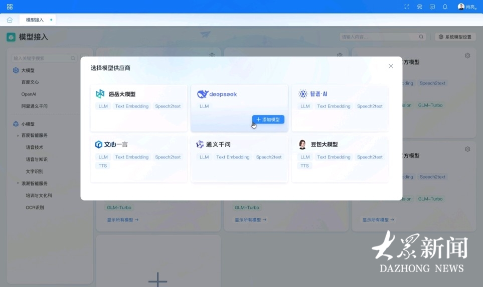The height and width of the screenshot is (287, 483).
Task: Click TTS tag on 文心一言 card
Action: pos(103,166)
